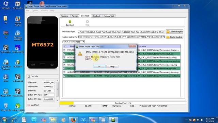Open the File menu
The width and height of the screenshot is (218, 123).
pyautogui.click(x=28, y=11)
